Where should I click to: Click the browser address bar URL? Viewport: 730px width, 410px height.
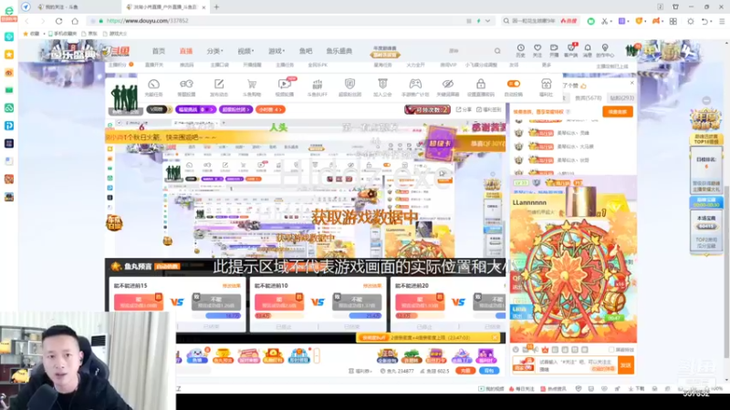pos(147,21)
